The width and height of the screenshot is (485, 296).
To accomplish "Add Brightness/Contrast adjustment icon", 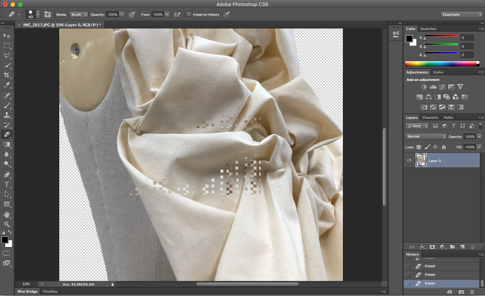I will pos(424,87).
